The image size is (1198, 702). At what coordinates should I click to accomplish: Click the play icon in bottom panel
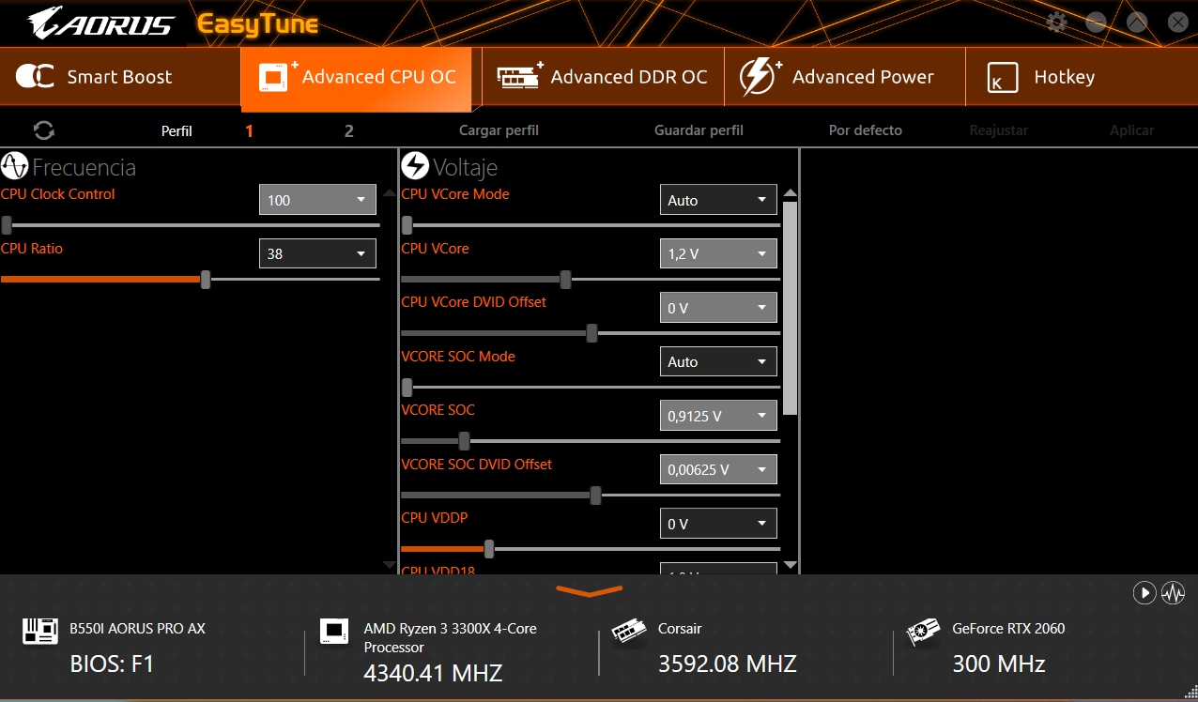1144,592
